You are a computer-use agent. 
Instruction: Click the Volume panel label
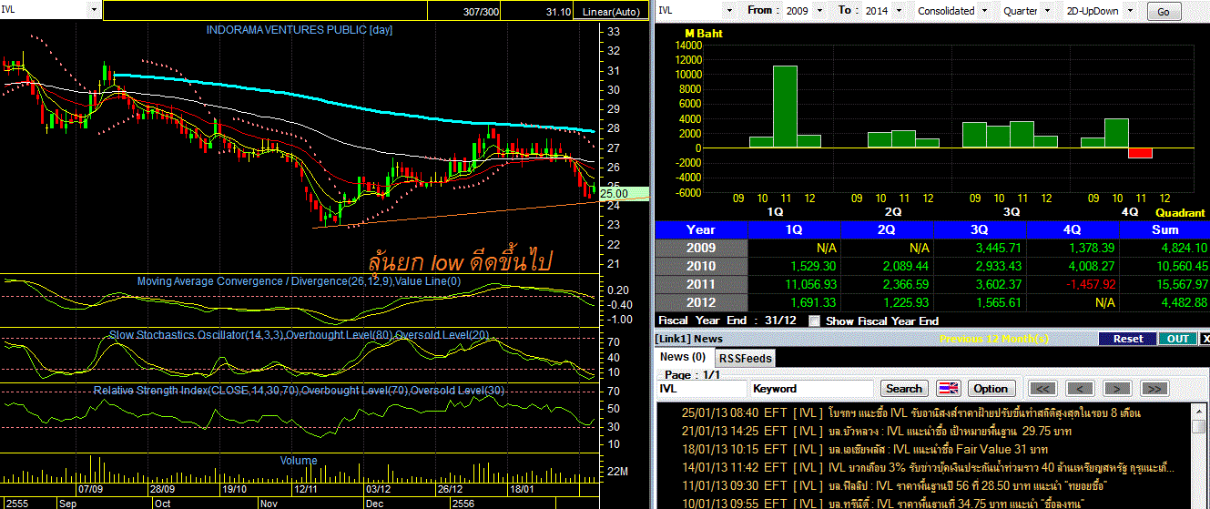pos(299,461)
